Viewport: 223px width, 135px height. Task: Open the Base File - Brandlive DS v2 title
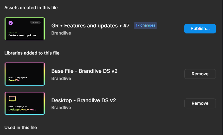click(84, 71)
